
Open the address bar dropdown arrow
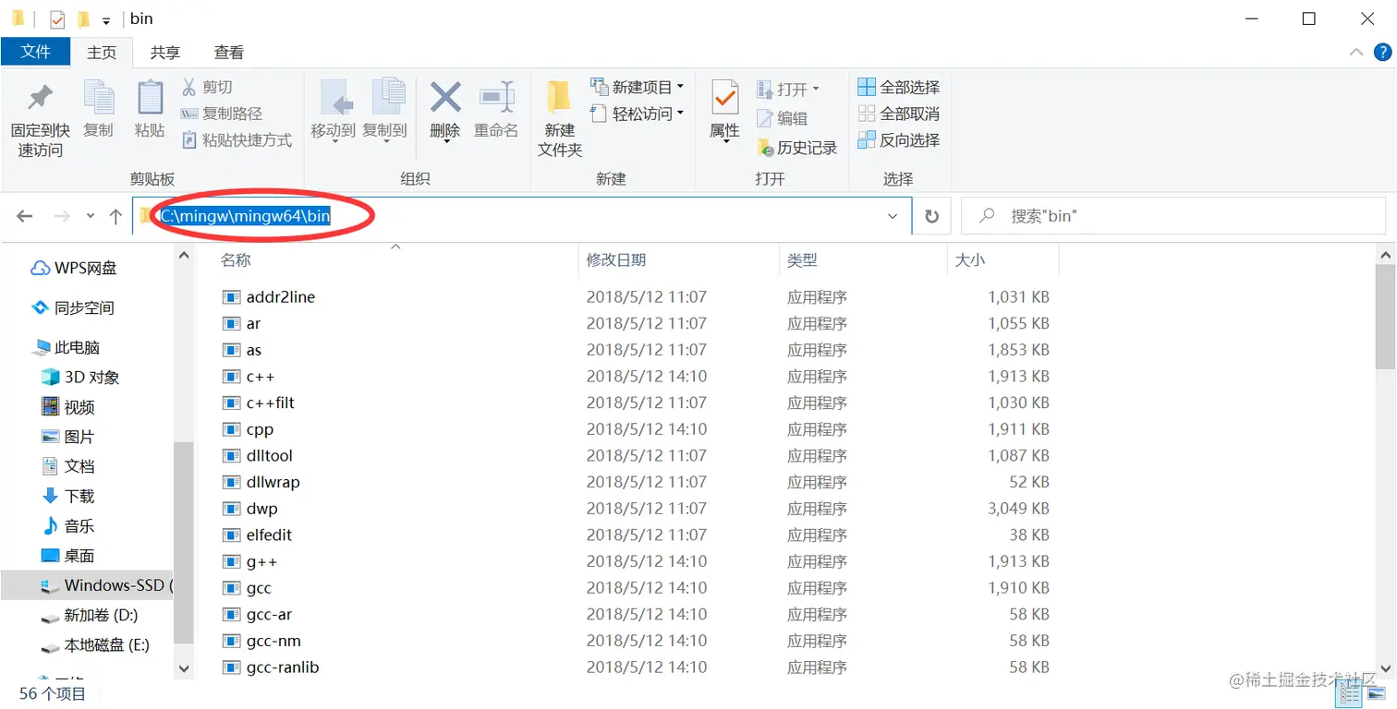point(892,215)
